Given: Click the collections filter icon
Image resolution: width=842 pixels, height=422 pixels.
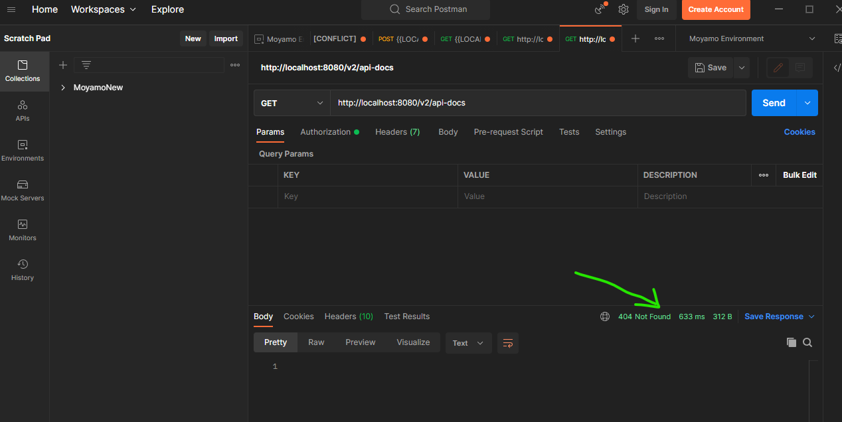Looking at the screenshot, I should (86, 65).
